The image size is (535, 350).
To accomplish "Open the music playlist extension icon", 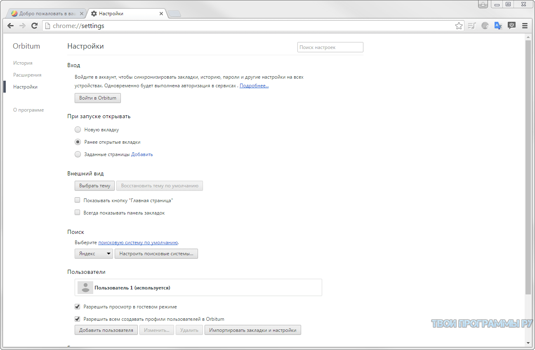I will coord(472,26).
